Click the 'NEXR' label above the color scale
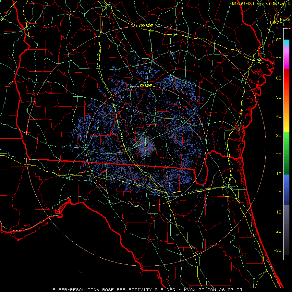Screen dimensions: 292x292 click(285, 19)
